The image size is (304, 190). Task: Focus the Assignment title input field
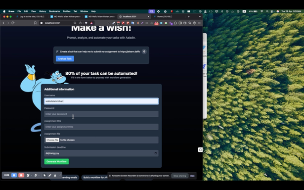point(101,127)
